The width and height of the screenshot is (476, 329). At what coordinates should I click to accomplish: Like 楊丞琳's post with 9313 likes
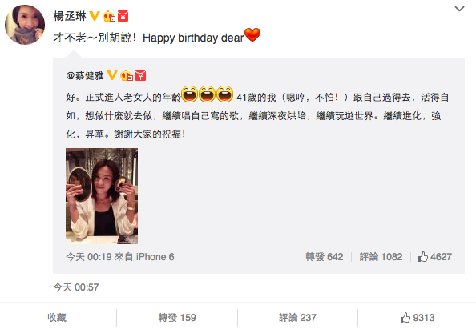[x=418, y=318]
